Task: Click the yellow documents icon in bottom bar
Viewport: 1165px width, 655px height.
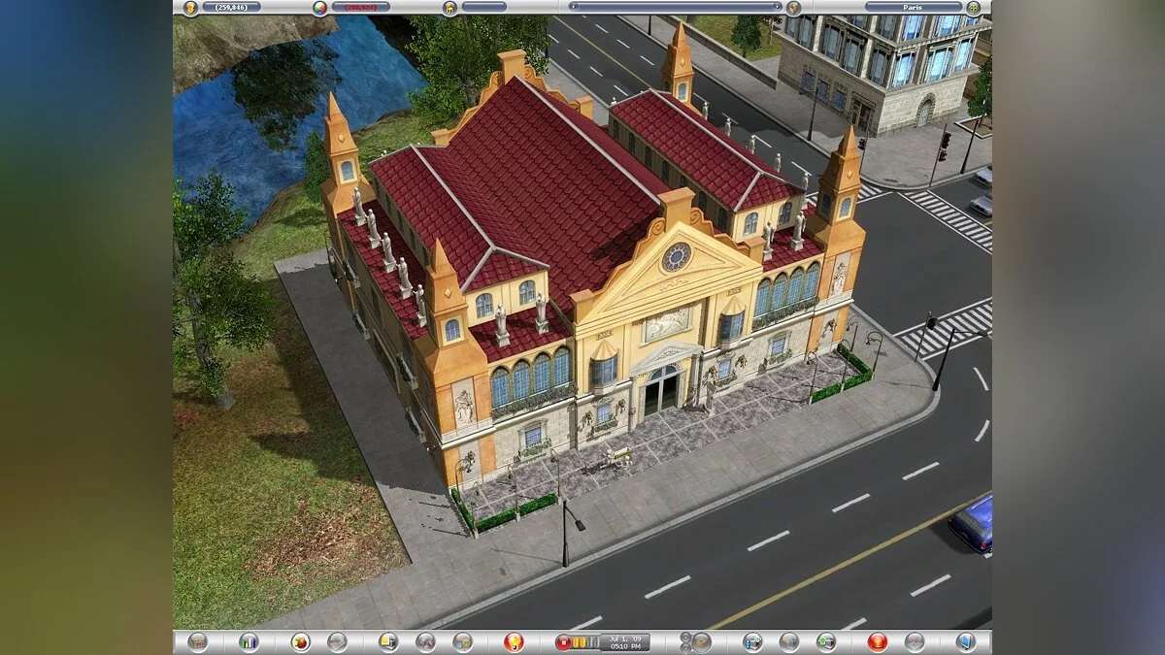Action: (388, 641)
